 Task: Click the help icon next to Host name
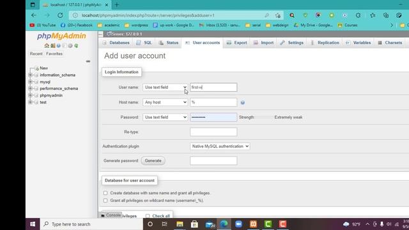pos(243,103)
